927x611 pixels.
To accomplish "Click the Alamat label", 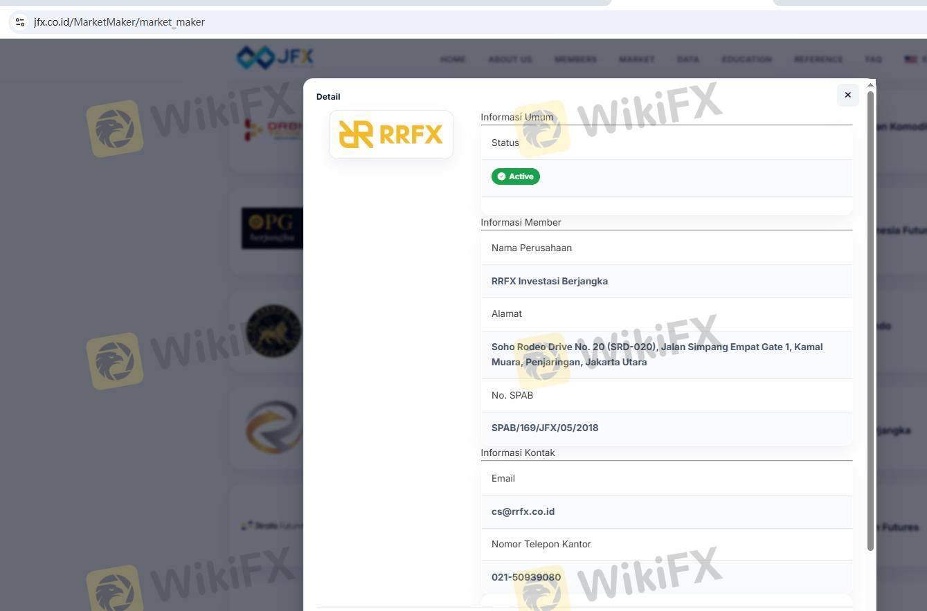I will (x=507, y=313).
